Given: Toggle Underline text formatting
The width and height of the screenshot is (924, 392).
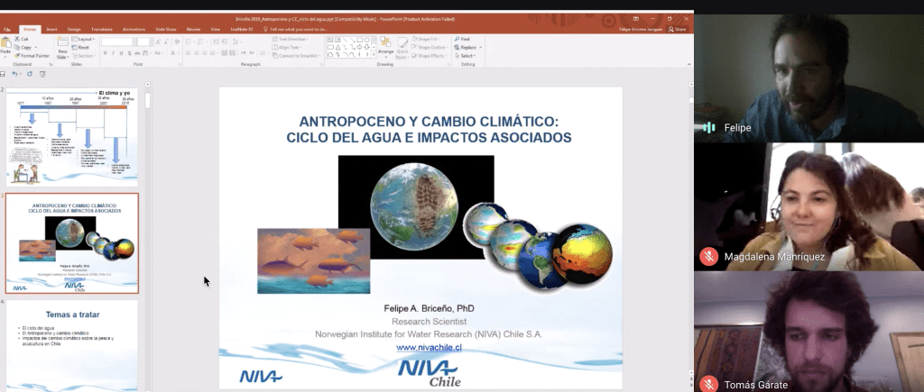Looking at the screenshot, I should tap(122, 53).
